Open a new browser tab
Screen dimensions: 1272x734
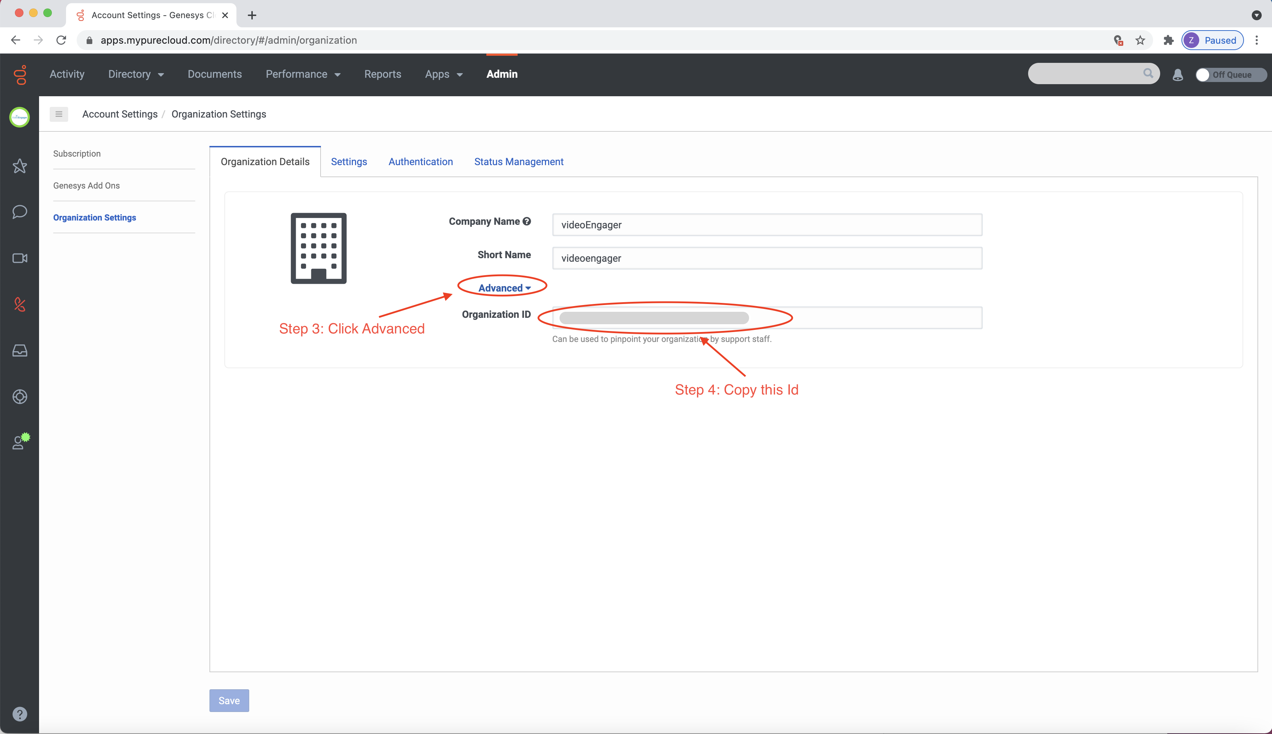coord(252,15)
